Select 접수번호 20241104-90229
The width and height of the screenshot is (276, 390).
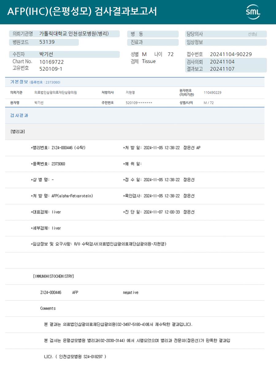pyautogui.click(x=231, y=54)
